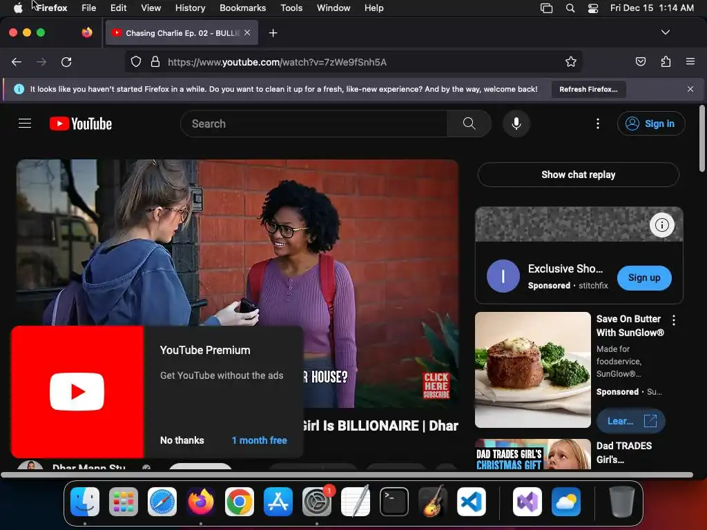This screenshot has width=707, height=530.
Task: Click the Click Here Subscribe overlay
Action: 436,386
